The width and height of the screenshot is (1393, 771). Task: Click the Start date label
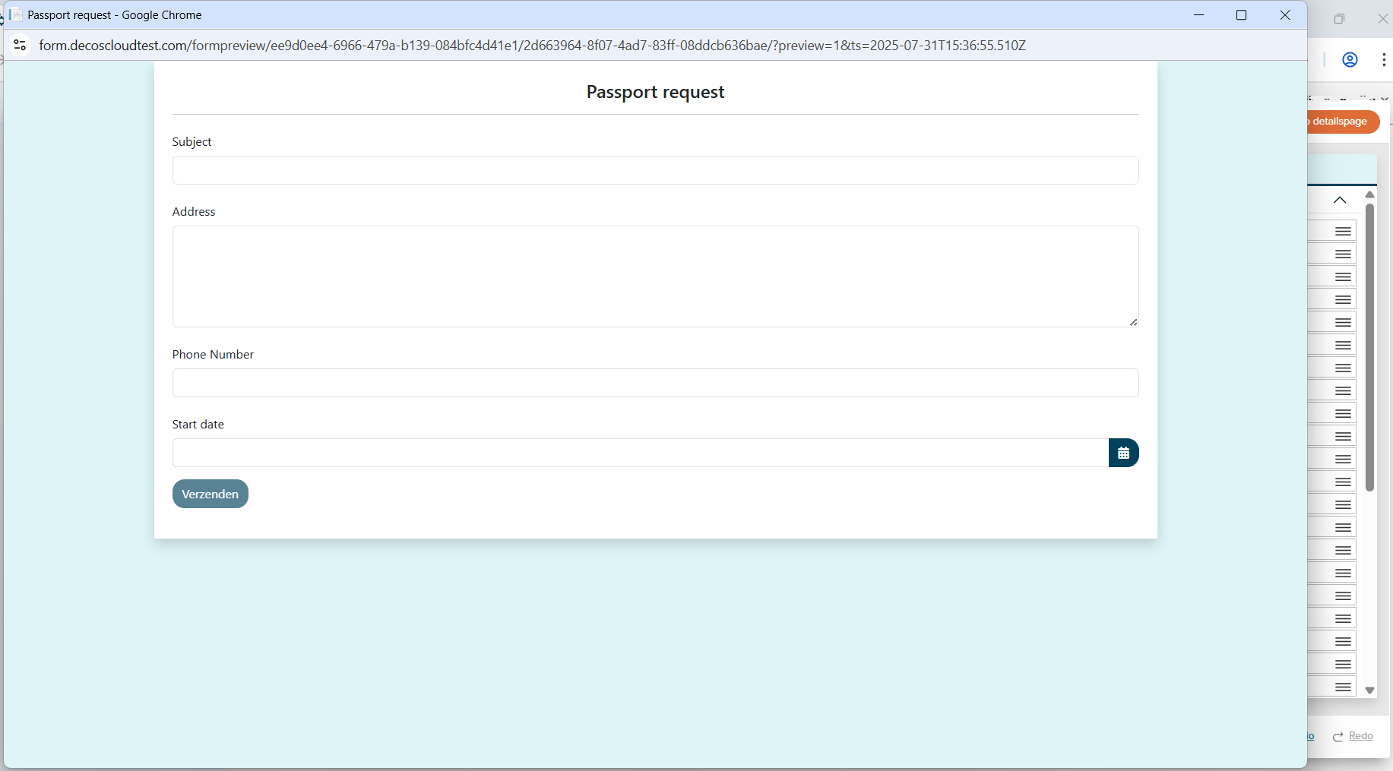[198, 425]
